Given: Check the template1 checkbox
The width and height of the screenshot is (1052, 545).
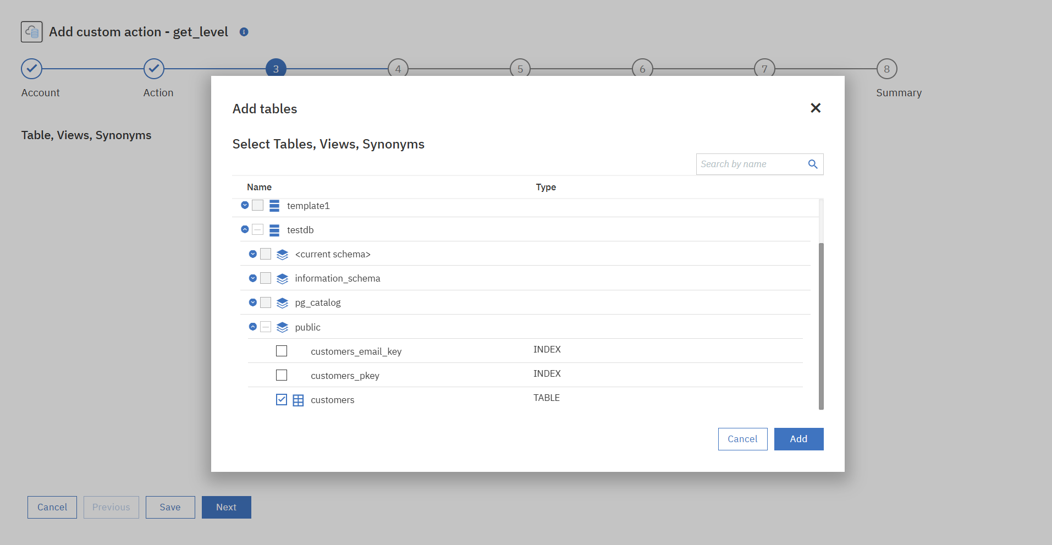Looking at the screenshot, I should 258,205.
